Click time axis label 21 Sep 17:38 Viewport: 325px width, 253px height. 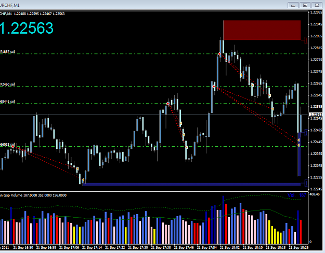point(161,247)
